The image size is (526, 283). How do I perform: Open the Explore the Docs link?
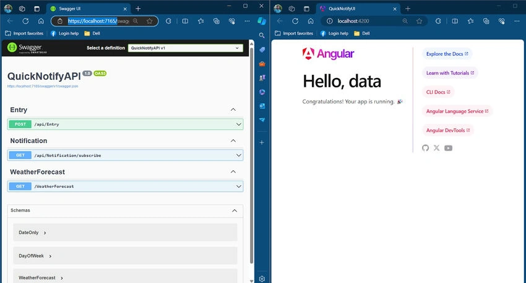point(447,54)
